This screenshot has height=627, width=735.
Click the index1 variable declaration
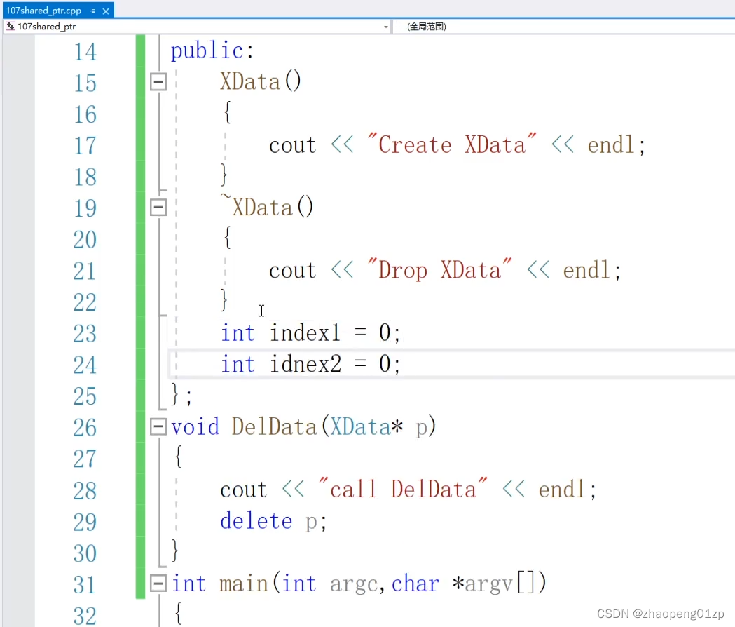305,333
